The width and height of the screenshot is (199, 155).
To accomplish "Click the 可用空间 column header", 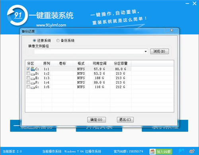I will [99, 63].
